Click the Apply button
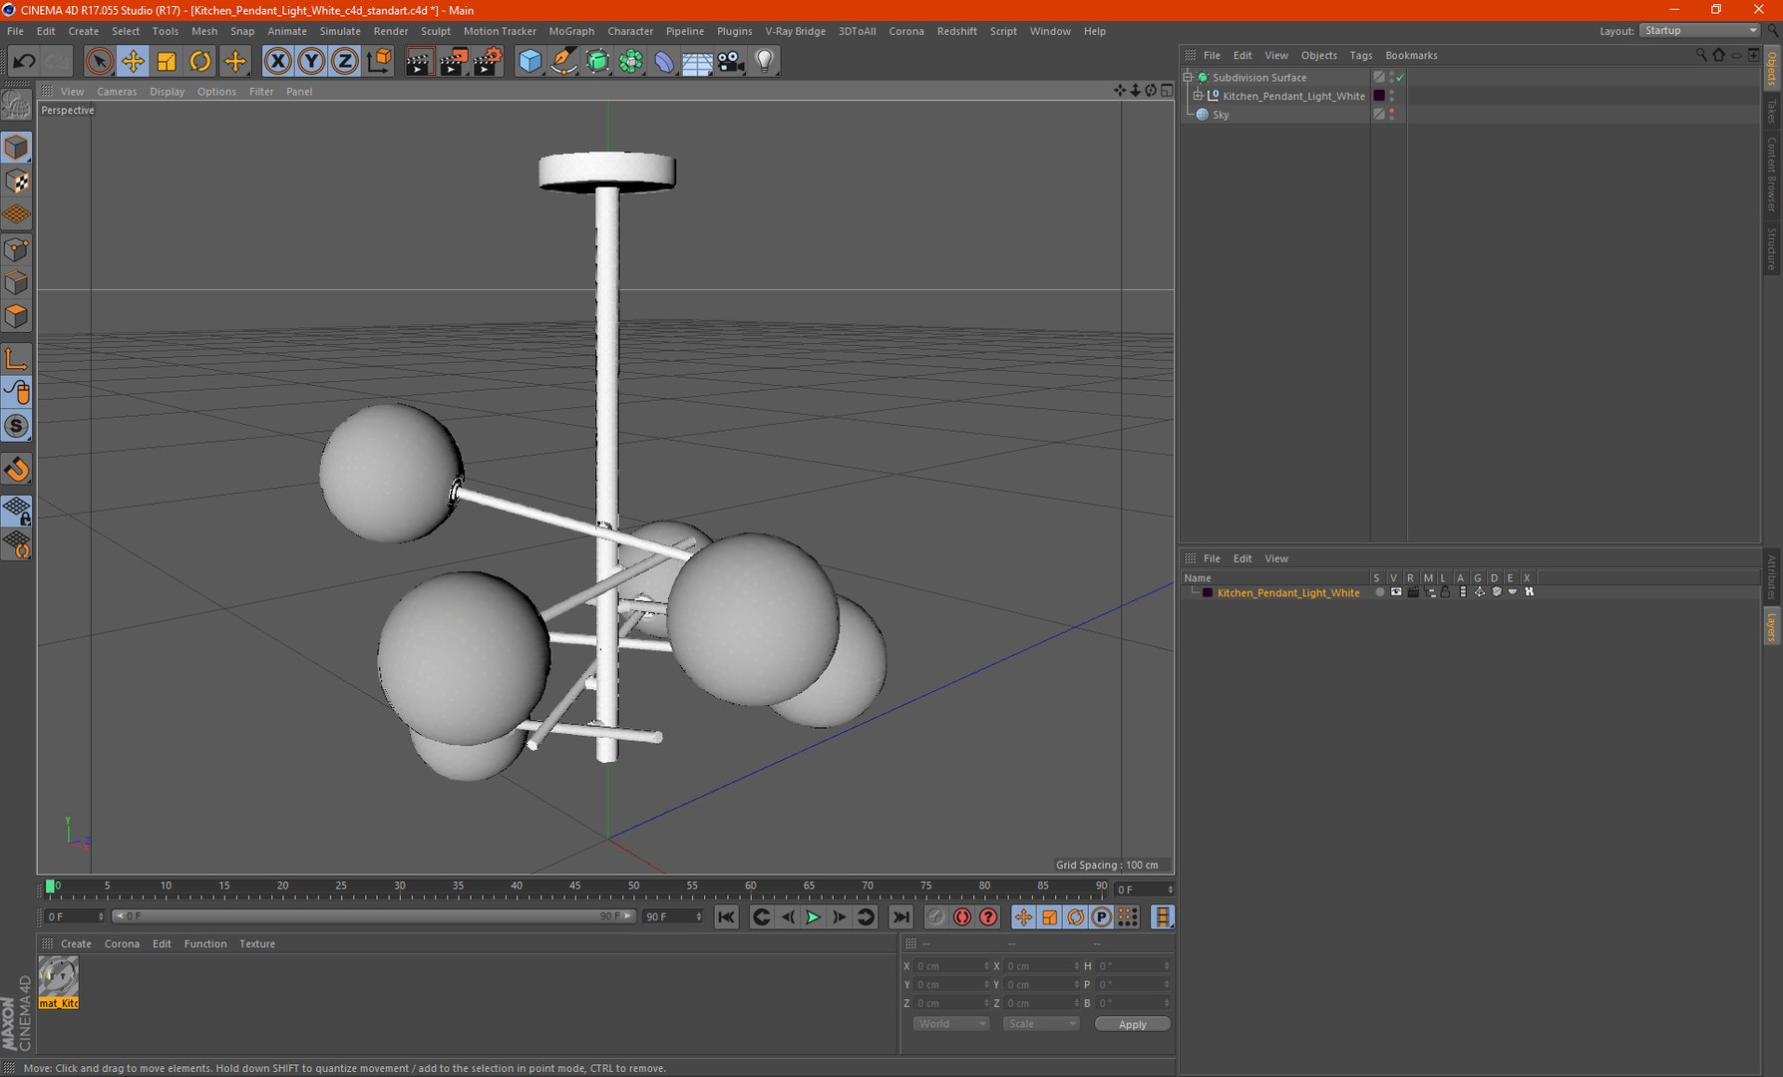This screenshot has width=1783, height=1077. pyautogui.click(x=1132, y=1024)
